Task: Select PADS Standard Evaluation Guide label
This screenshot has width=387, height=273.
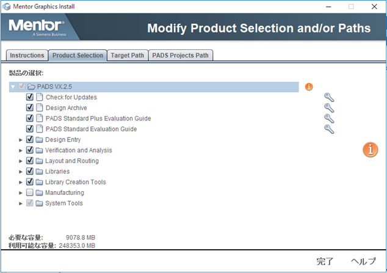Action: tap(92, 129)
